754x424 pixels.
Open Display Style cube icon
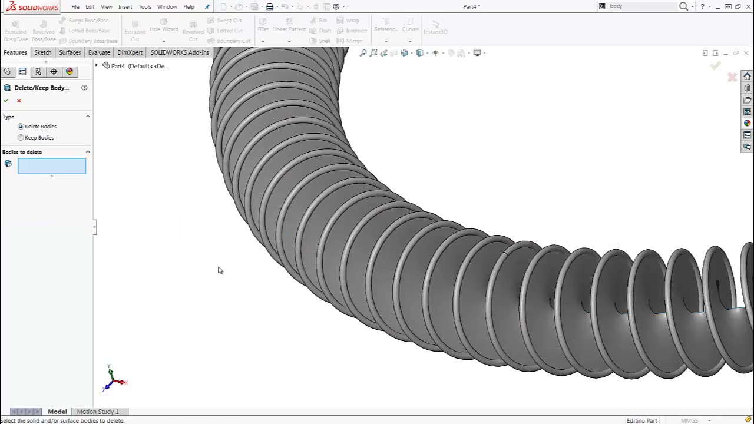419,53
